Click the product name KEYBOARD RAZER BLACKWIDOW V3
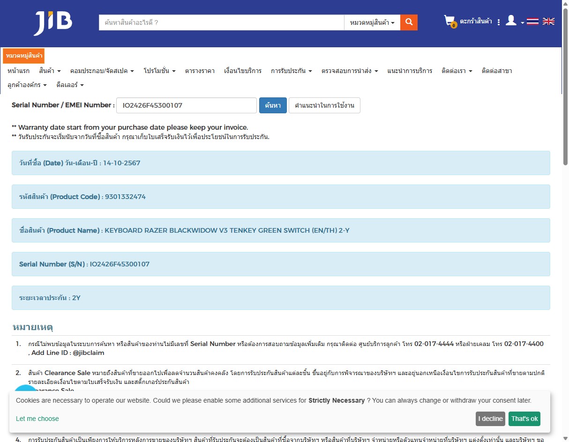 coord(227,230)
